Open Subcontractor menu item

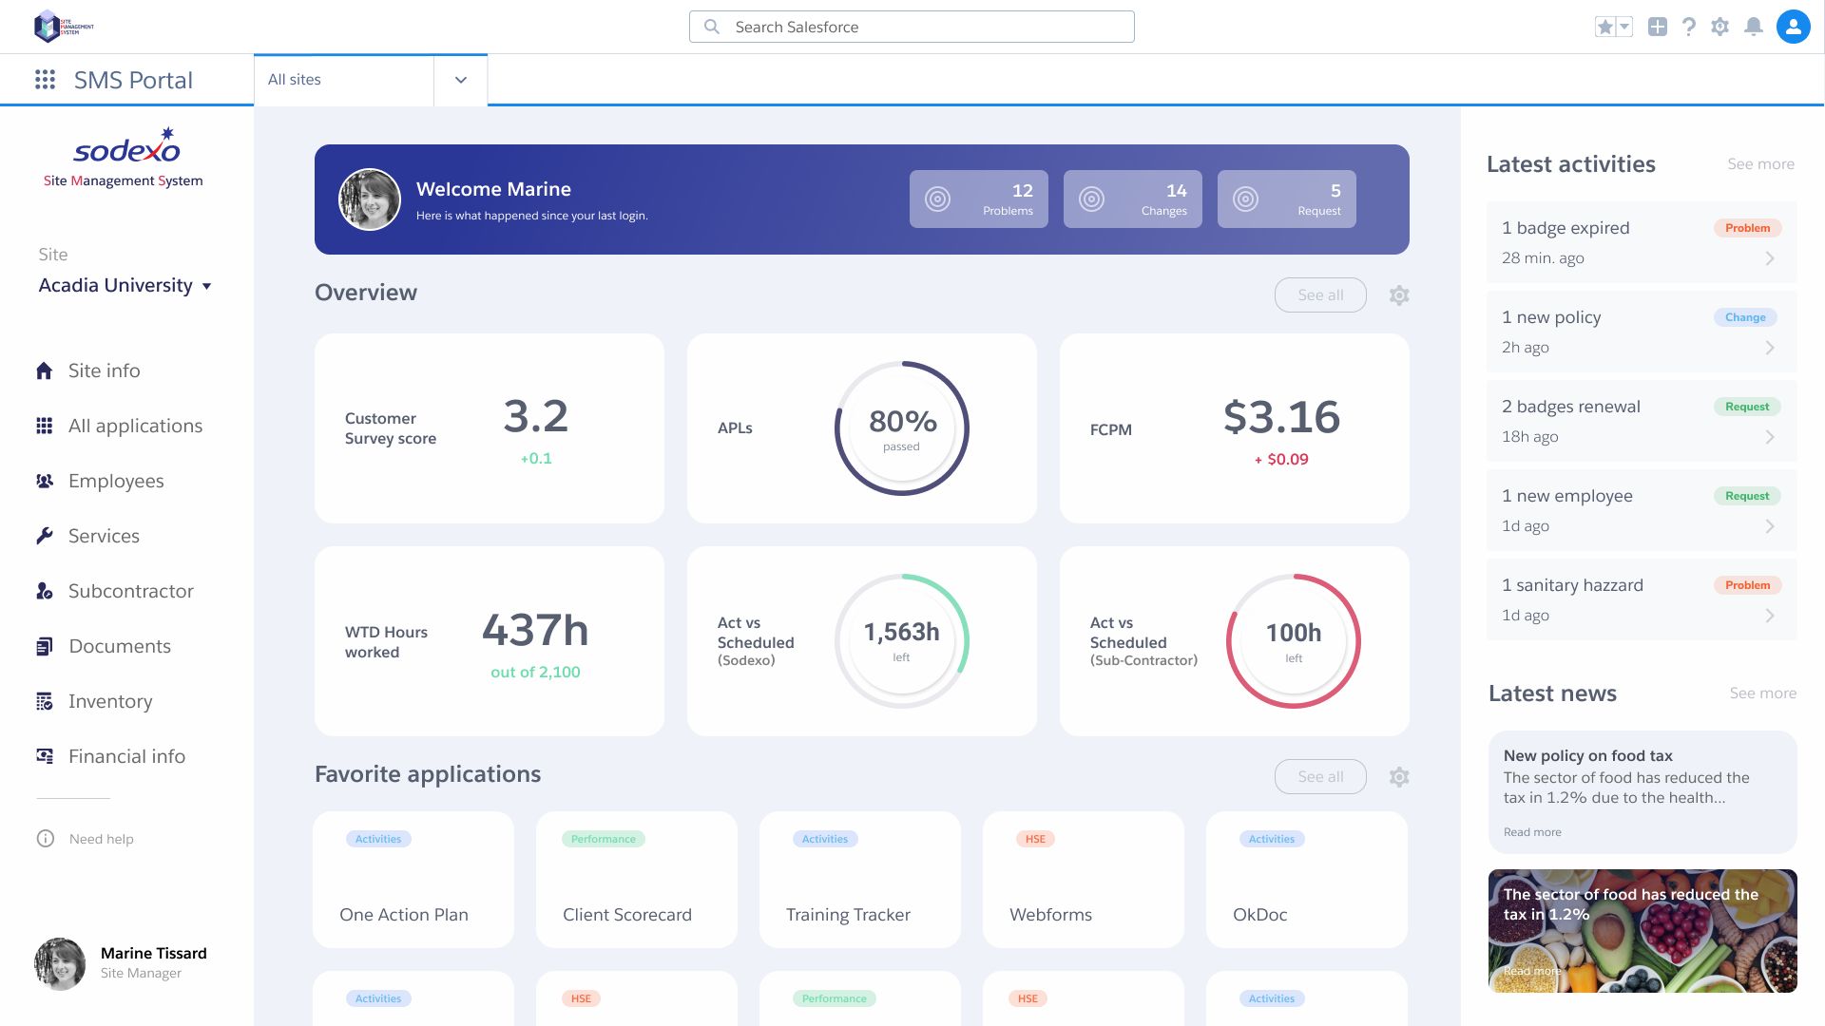pyautogui.click(x=131, y=591)
